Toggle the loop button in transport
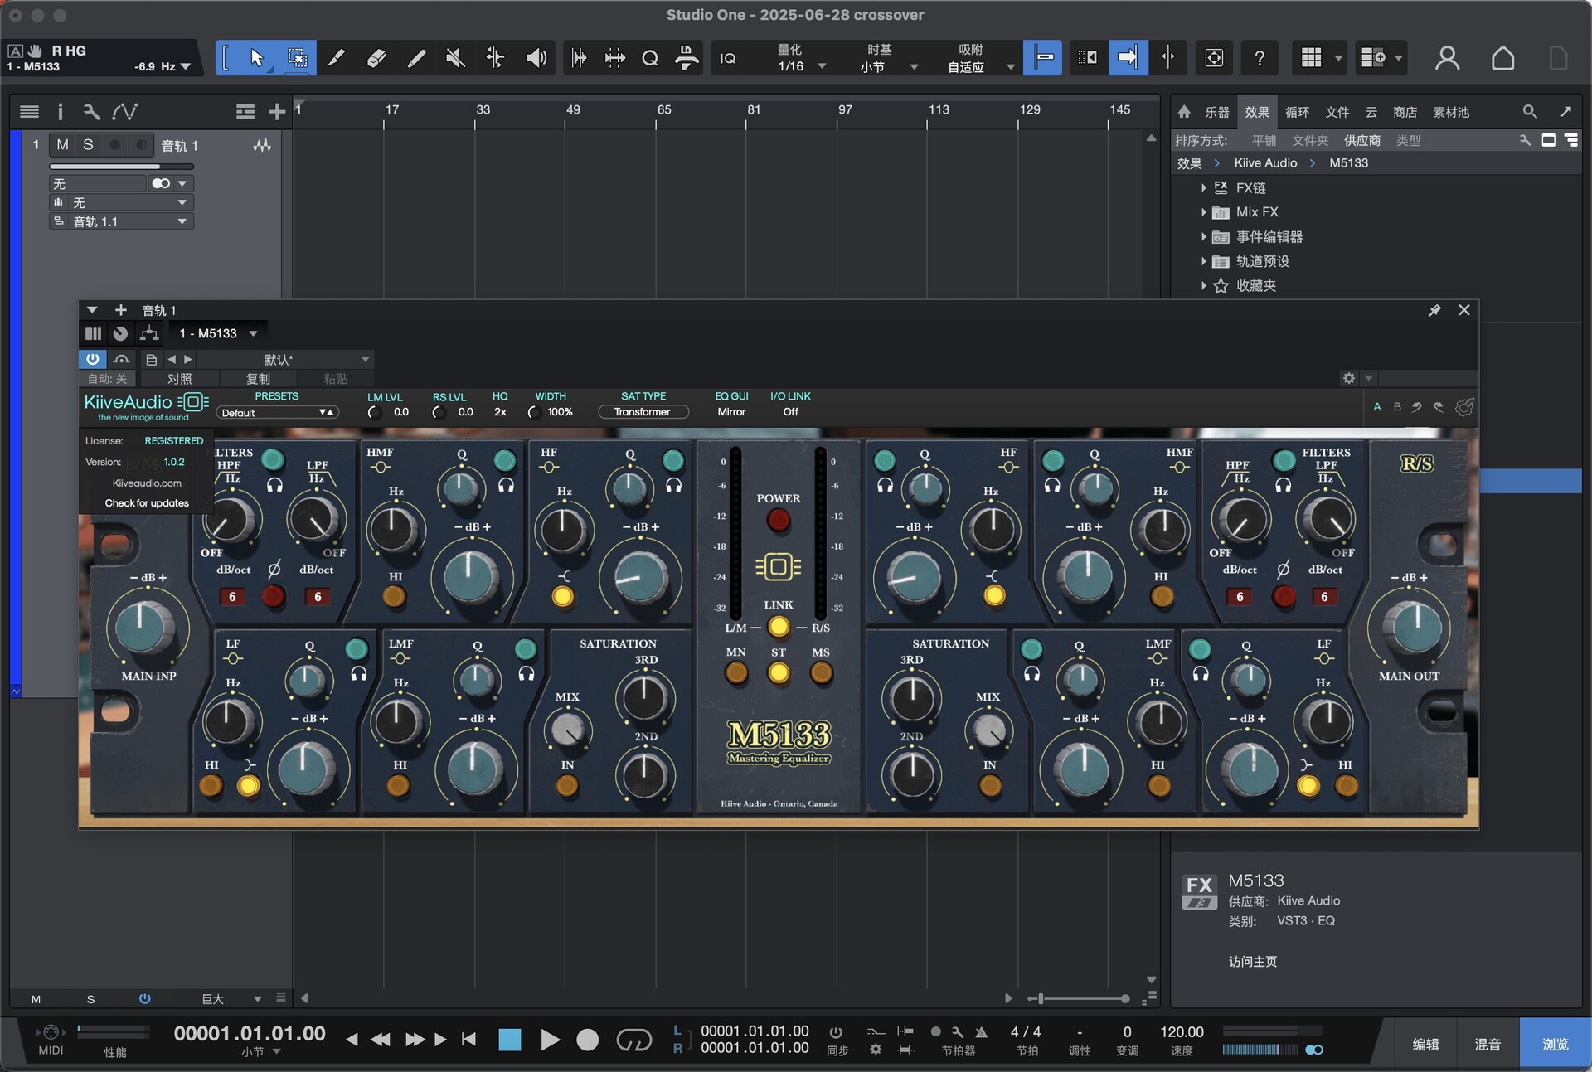The height and width of the screenshot is (1072, 1592). coord(633,1040)
